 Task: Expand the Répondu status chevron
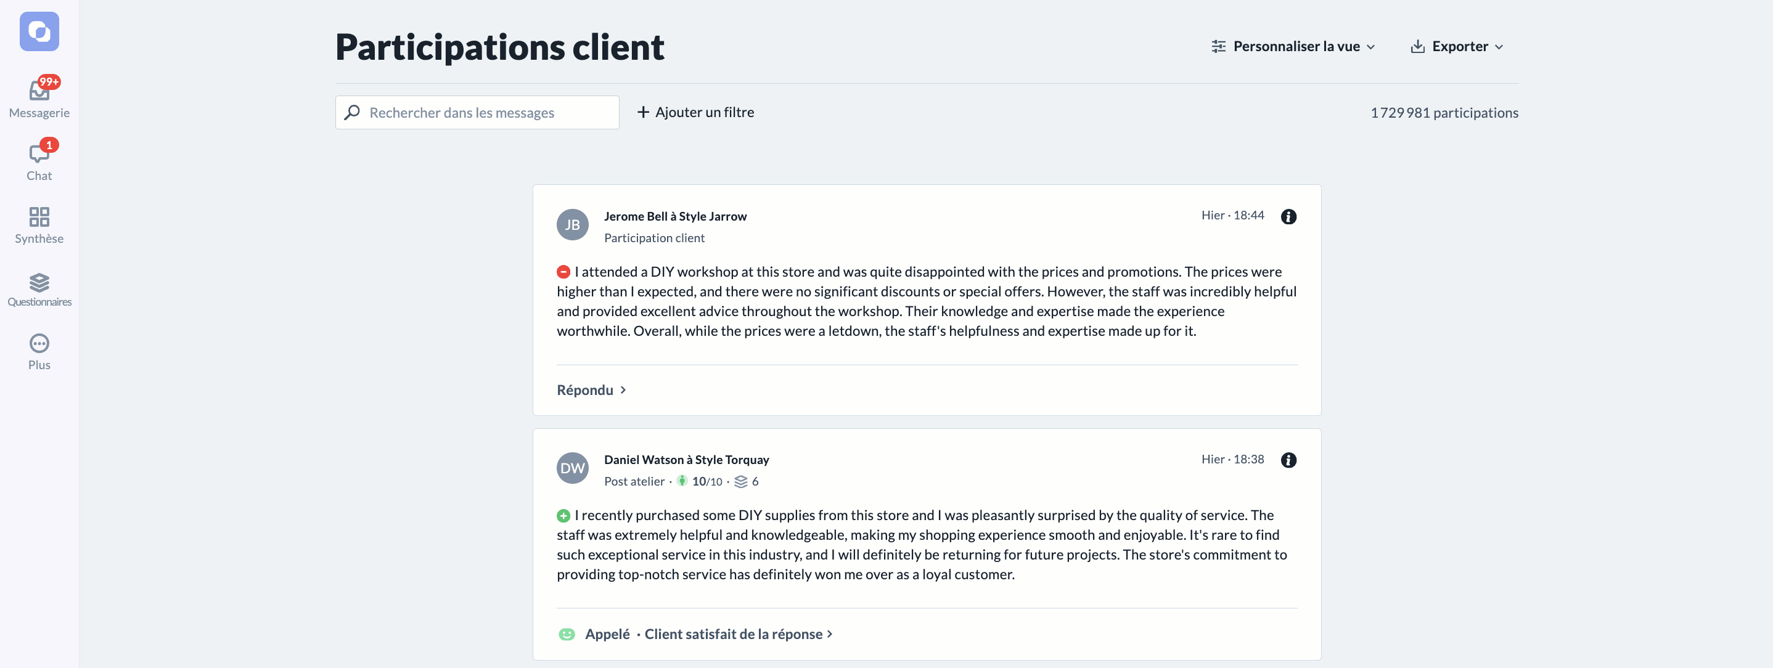[x=623, y=390]
